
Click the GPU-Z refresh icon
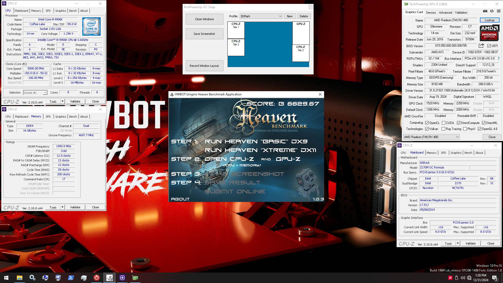[x=492, y=11]
